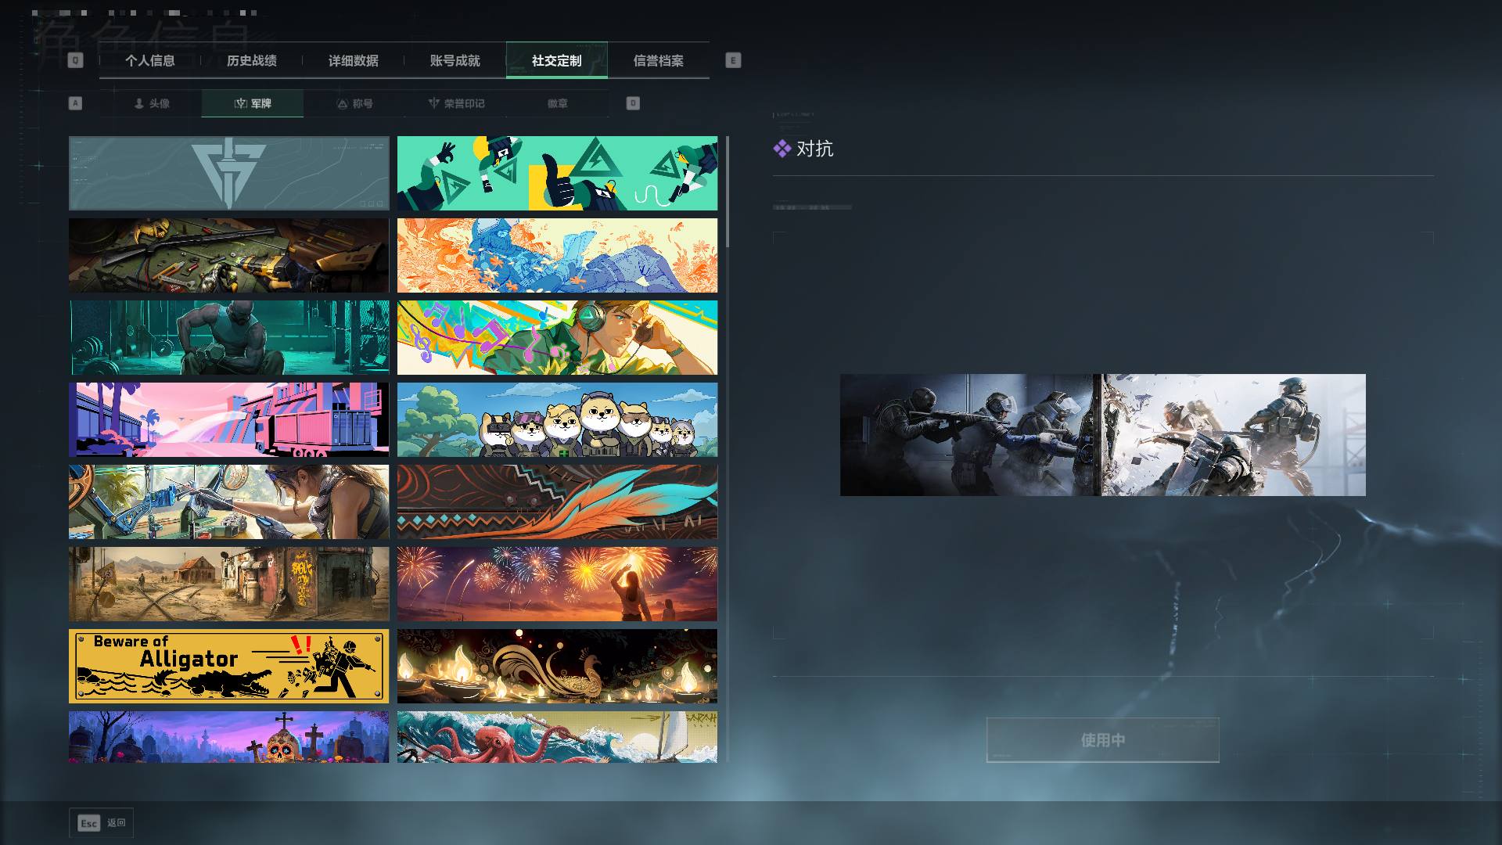Select the candle lamps peacock banner

[x=557, y=667]
